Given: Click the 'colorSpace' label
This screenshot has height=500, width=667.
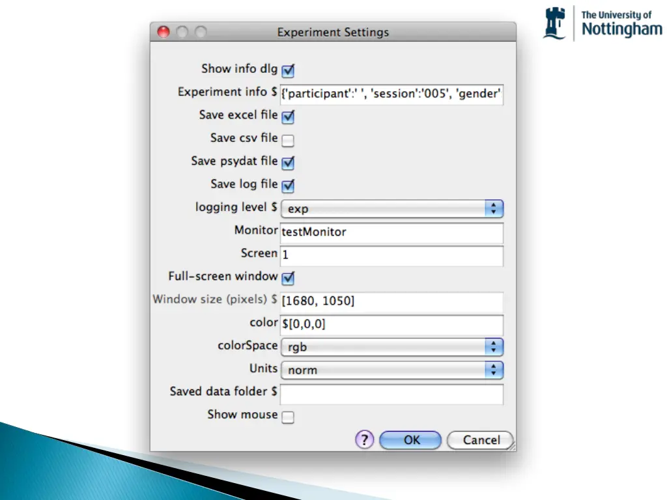Looking at the screenshot, I should [x=248, y=345].
